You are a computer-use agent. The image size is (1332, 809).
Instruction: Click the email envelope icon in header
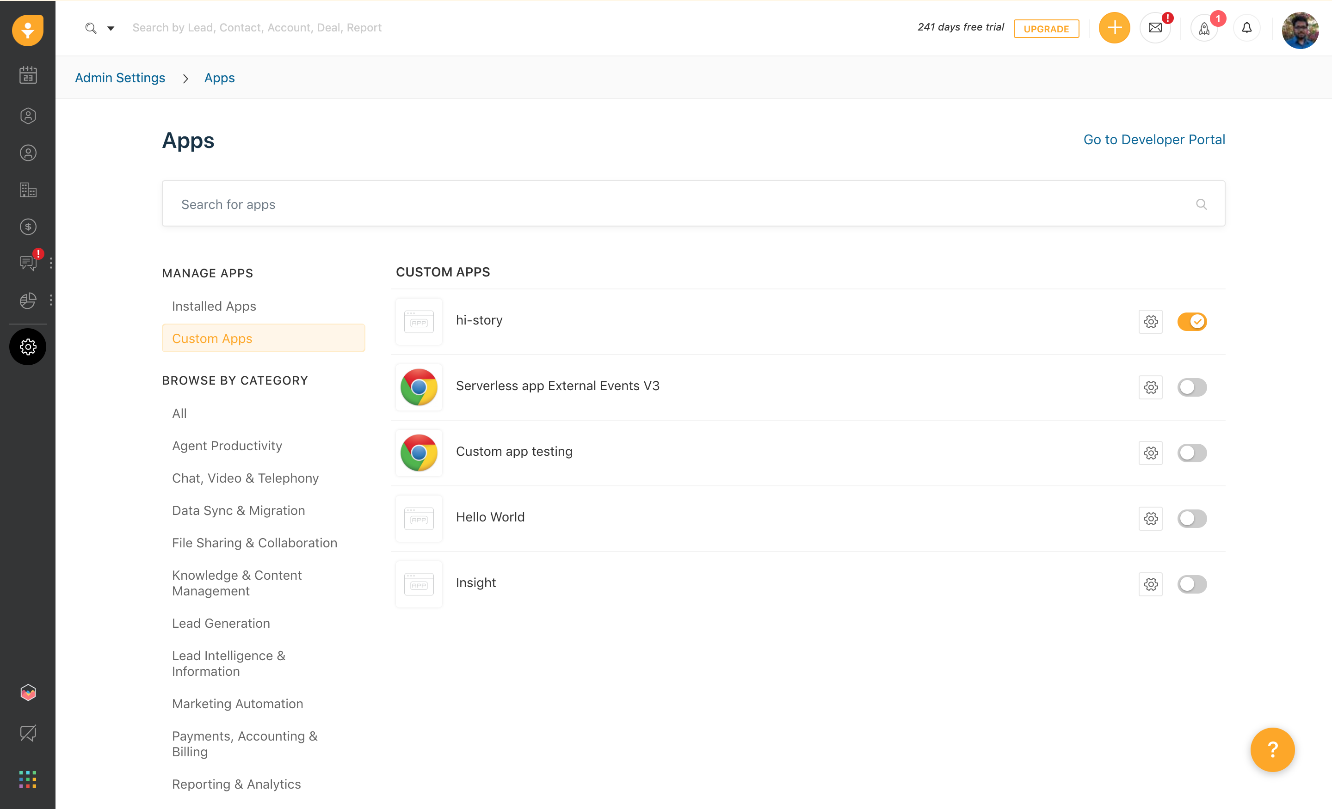(1155, 28)
